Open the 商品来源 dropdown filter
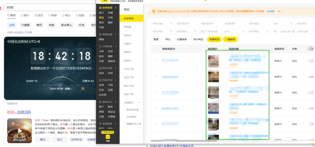The height and width of the screenshot is (147, 315). pos(162,31)
